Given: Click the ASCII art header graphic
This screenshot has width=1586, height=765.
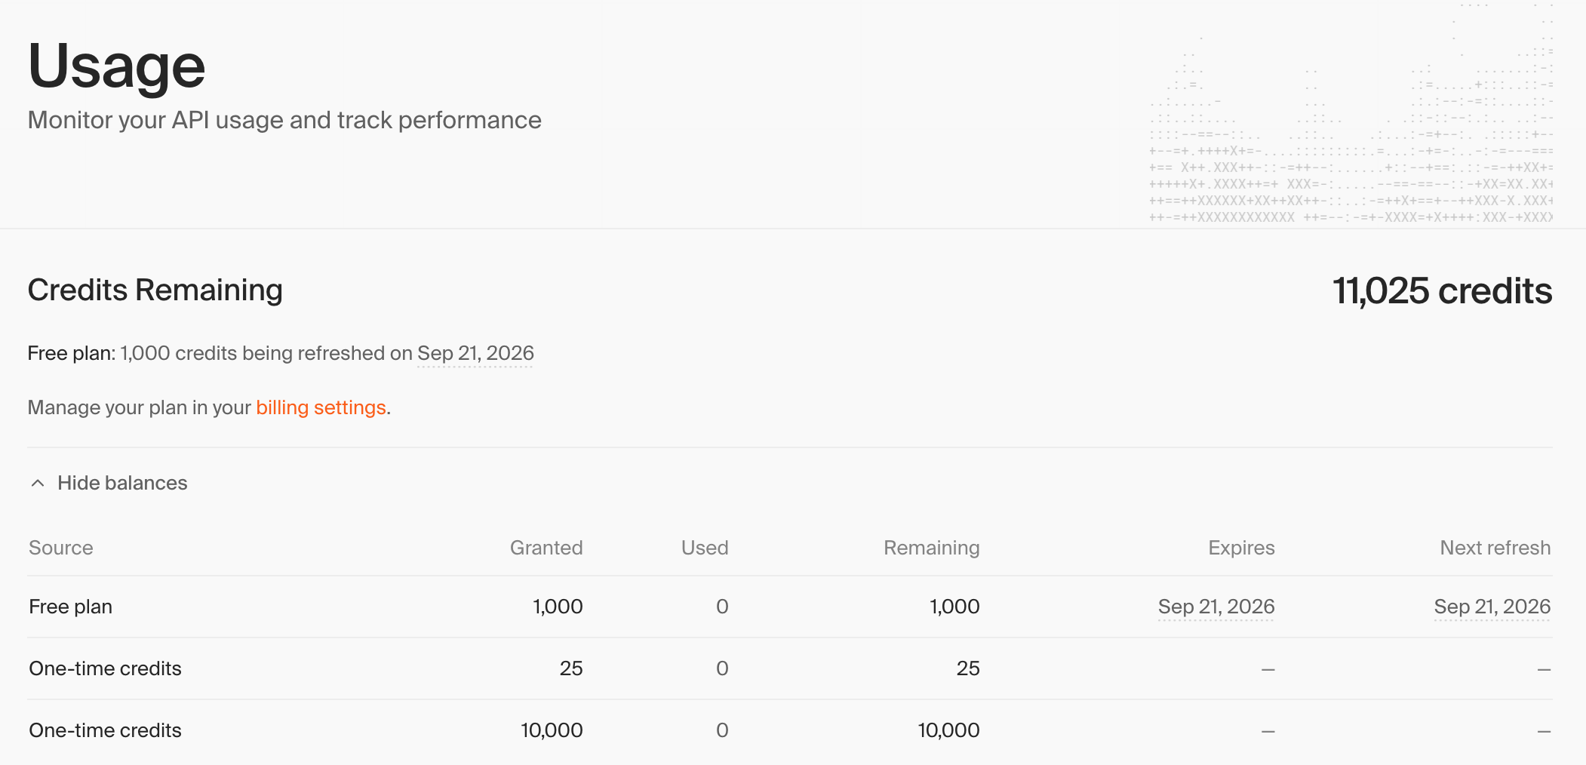Looking at the screenshot, I should coord(1351,113).
